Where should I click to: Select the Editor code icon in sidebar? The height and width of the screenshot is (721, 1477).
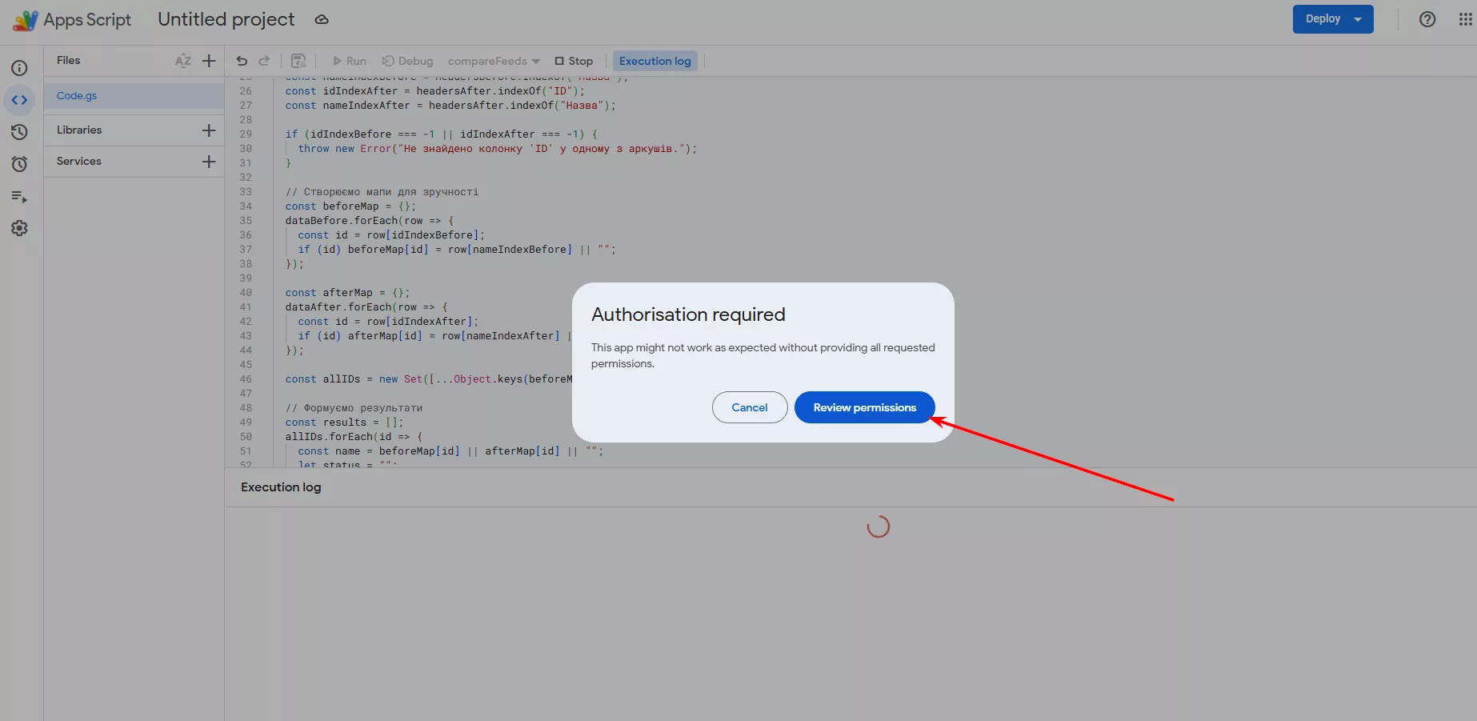(19, 100)
